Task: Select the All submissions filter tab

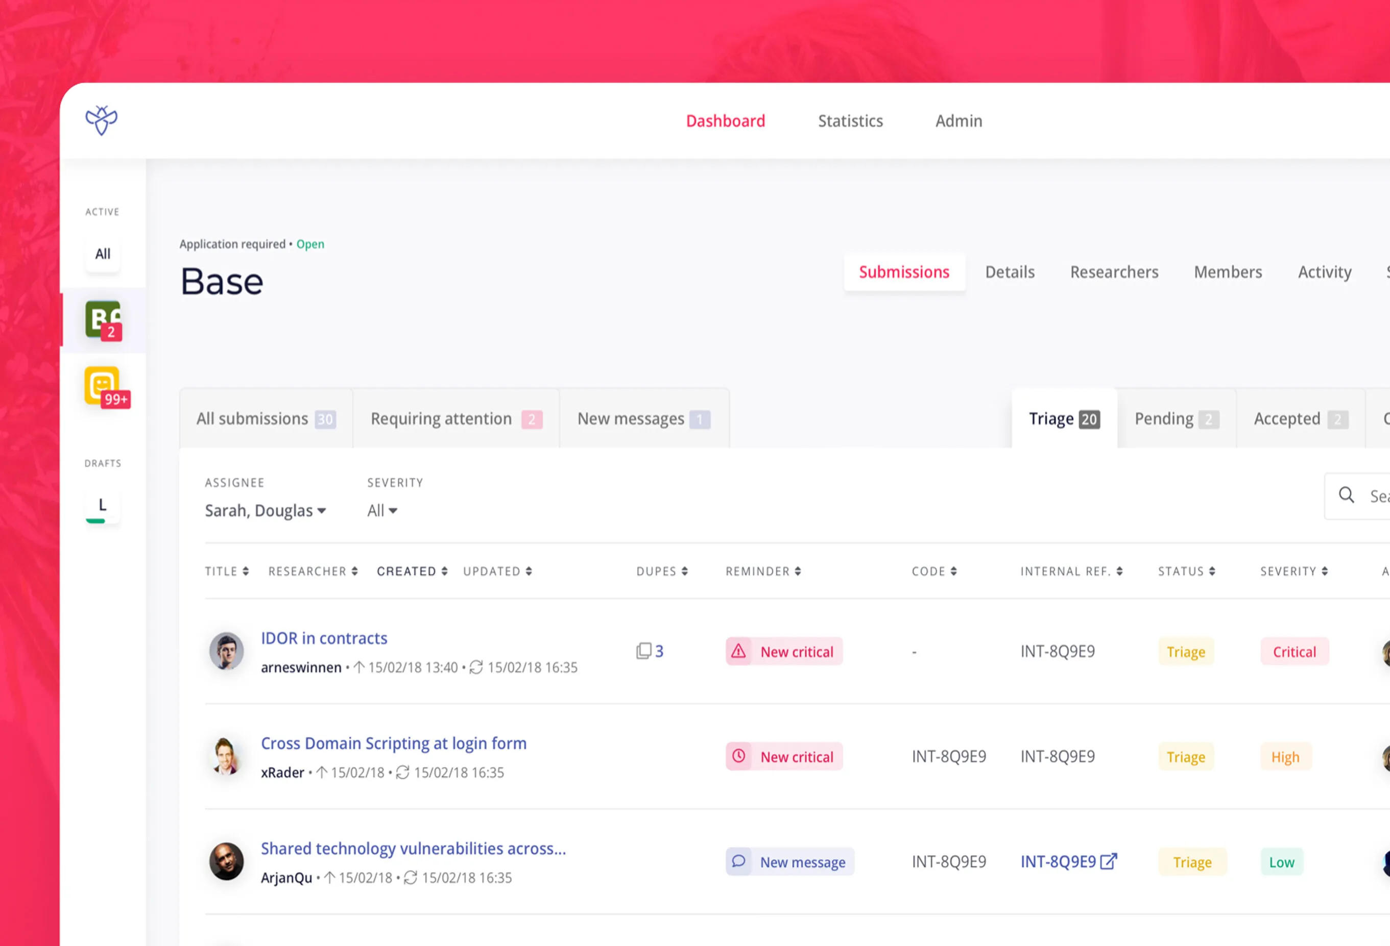Action: point(266,418)
